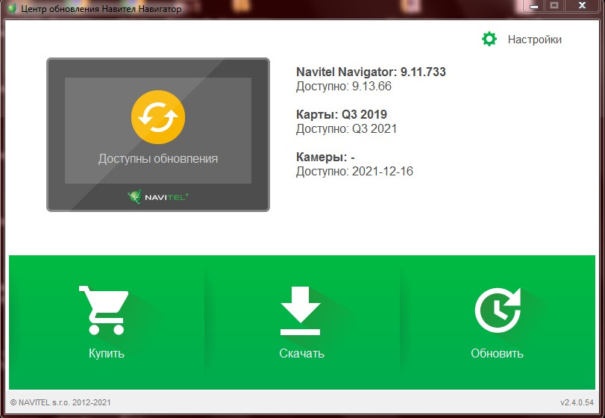605x418 pixels.
Task: Click the Купить label
Action: tap(107, 353)
